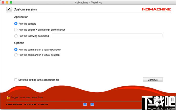176x110 pixels.
Task: Minimize the window with the yellow button
Action: tap(7, 2)
